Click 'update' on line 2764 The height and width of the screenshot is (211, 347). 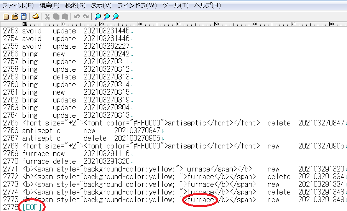64,115
